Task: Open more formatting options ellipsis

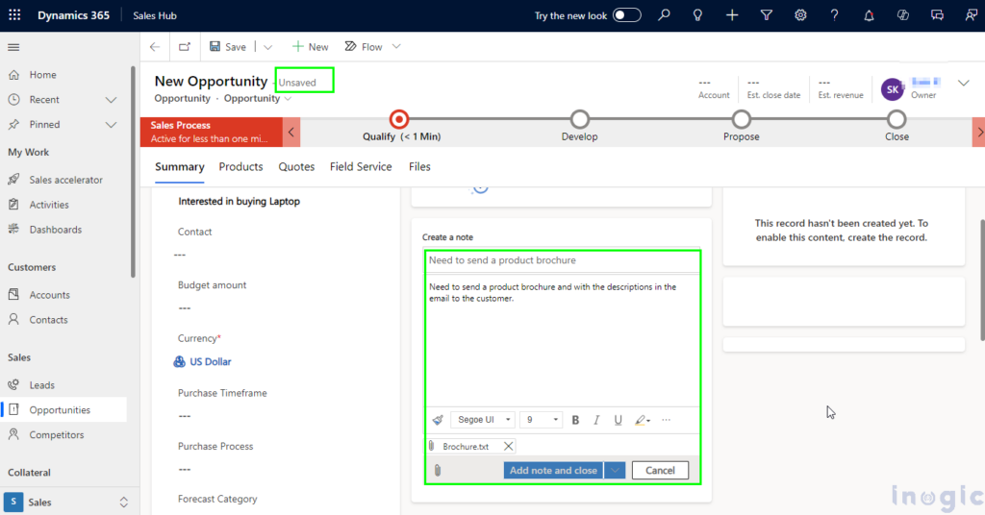Action: coord(666,420)
